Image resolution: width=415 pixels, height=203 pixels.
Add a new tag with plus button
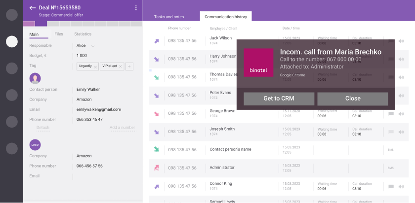(x=129, y=67)
